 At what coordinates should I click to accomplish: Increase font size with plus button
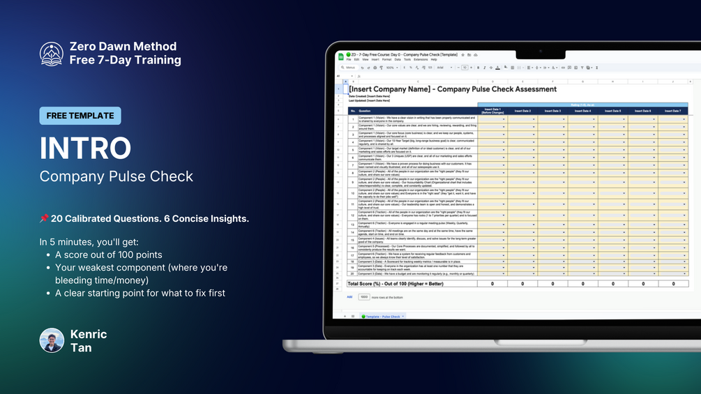tap(472, 68)
